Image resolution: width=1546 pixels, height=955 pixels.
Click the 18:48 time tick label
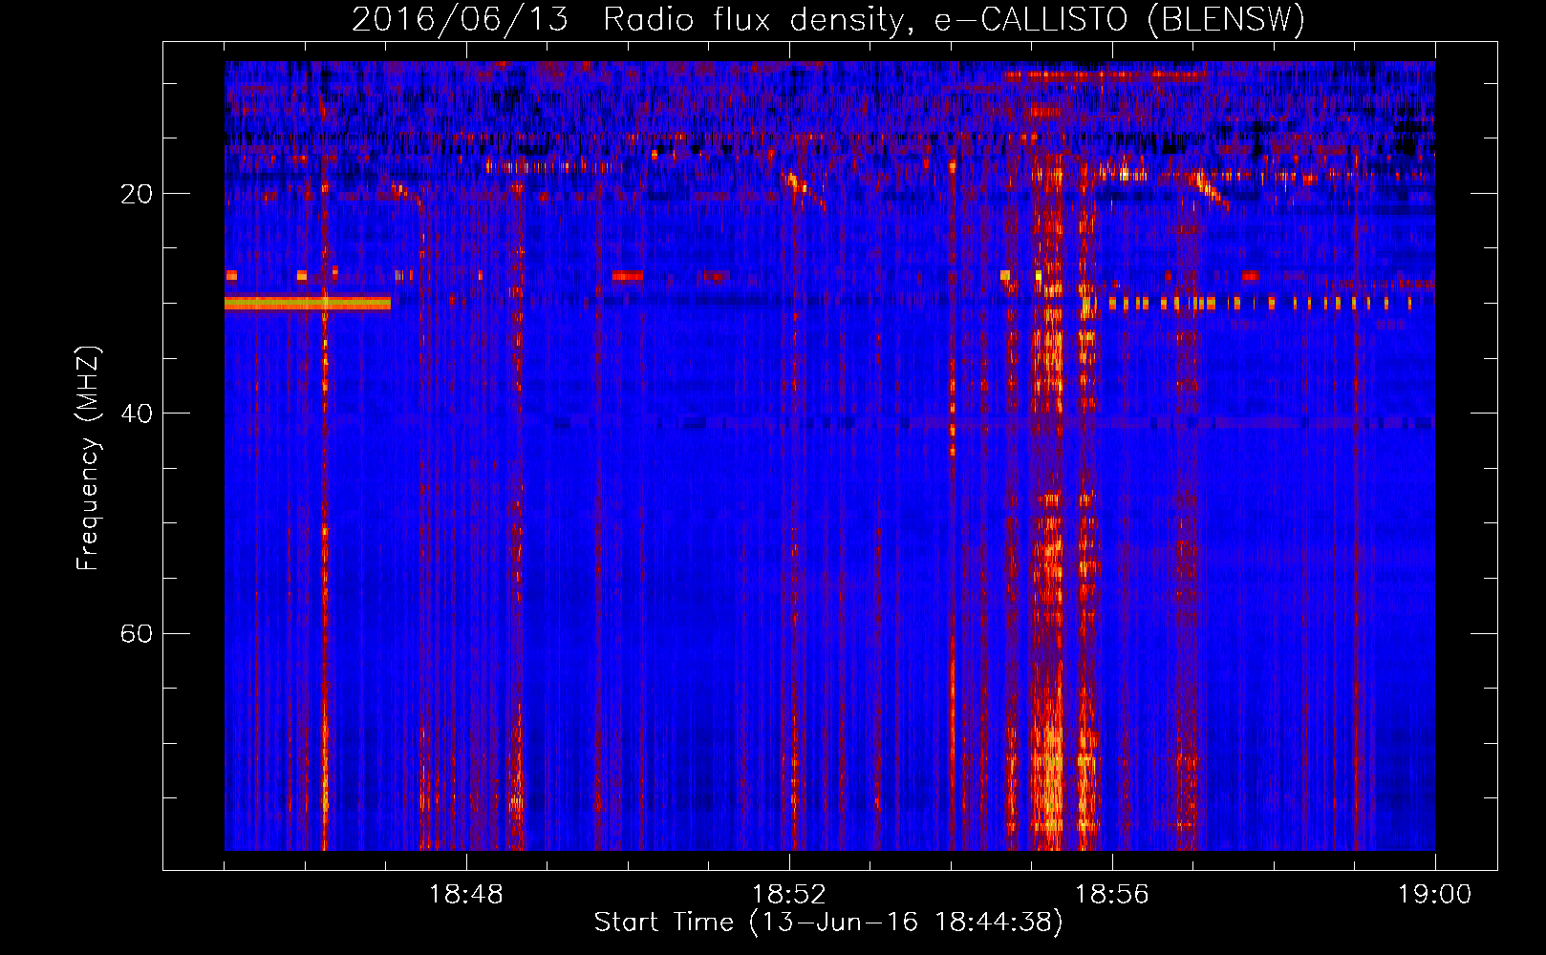(x=466, y=895)
